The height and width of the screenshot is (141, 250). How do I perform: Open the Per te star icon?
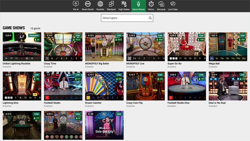click(76, 4)
